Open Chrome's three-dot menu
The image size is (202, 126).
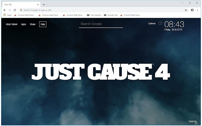click(197, 10)
